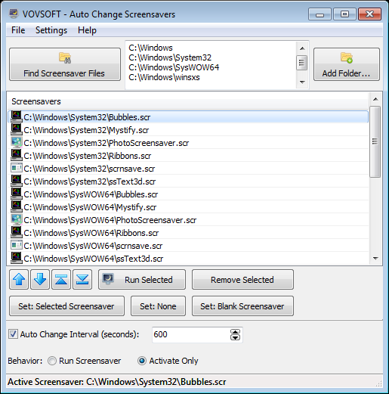Image resolution: width=389 pixels, height=394 pixels.
Task: Click the move-to-bottom arrow icon
Action: [82, 280]
